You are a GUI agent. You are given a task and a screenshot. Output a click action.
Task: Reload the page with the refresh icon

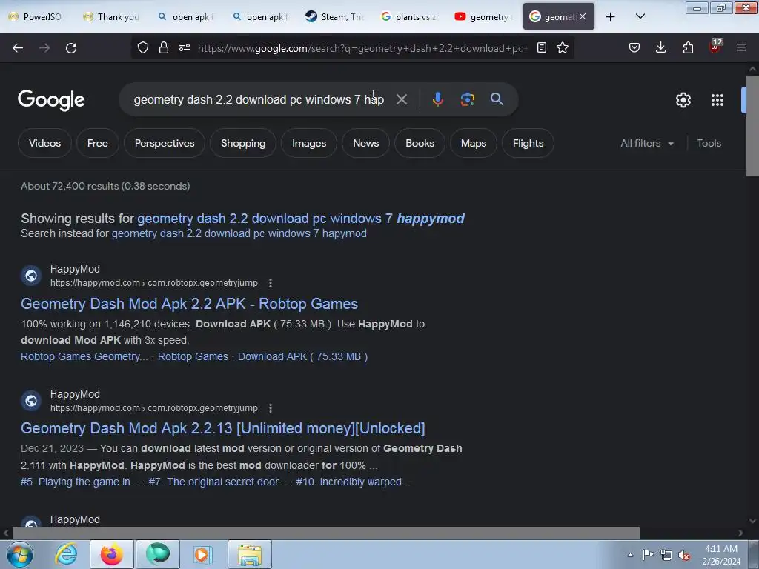pos(71,48)
